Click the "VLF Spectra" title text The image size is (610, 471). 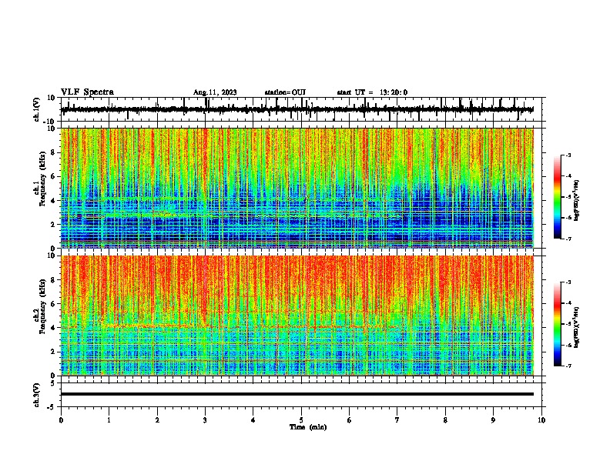tap(87, 92)
